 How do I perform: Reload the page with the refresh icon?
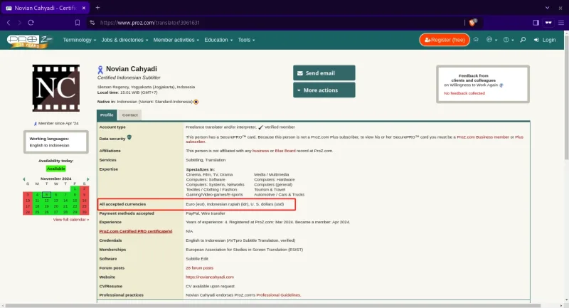click(x=31, y=23)
